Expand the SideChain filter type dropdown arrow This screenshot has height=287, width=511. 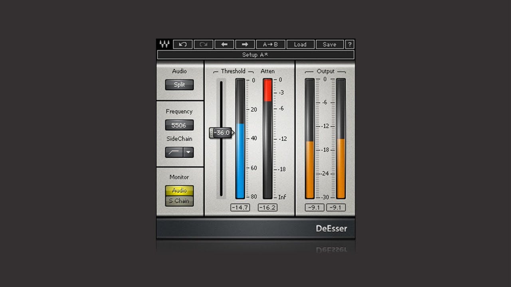[188, 152]
